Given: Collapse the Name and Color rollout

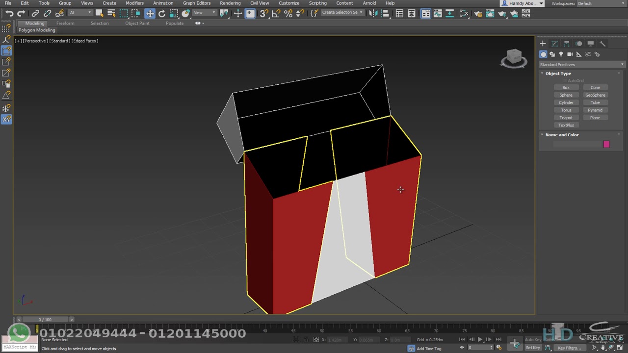Looking at the screenshot, I should point(562,135).
